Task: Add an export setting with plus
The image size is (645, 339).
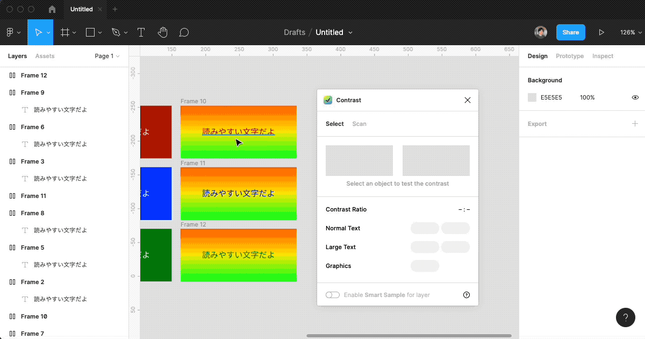Action: (x=635, y=124)
